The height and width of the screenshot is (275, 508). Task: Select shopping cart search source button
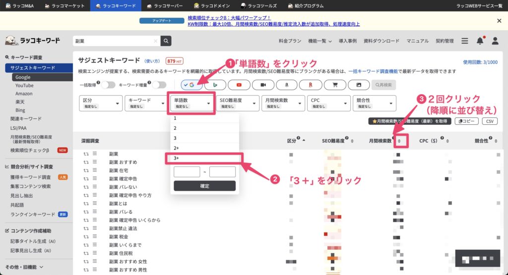tap(335, 85)
